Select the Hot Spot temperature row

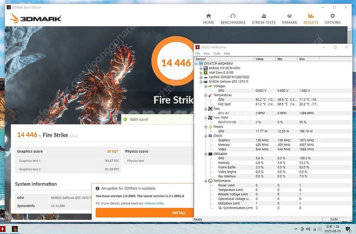(x=273, y=104)
